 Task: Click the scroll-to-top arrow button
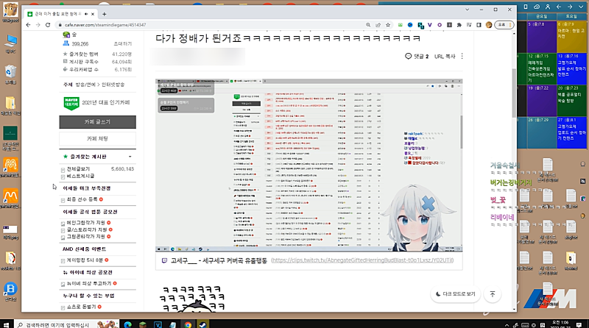click(493, 293)
